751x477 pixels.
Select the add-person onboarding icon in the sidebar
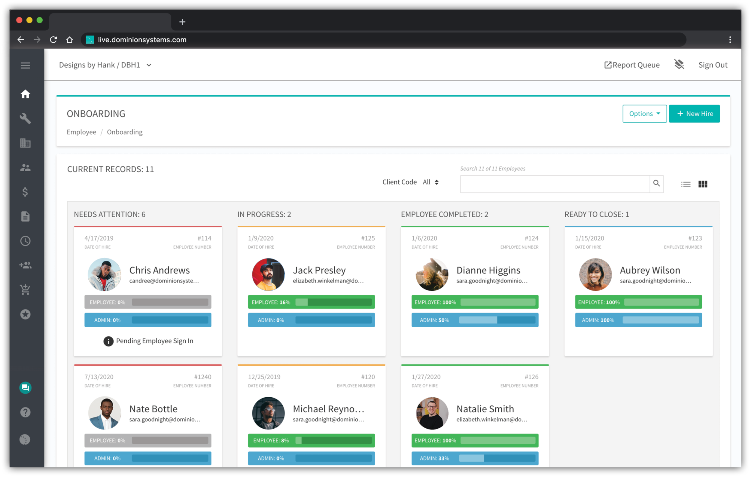(x=25, y=265)
